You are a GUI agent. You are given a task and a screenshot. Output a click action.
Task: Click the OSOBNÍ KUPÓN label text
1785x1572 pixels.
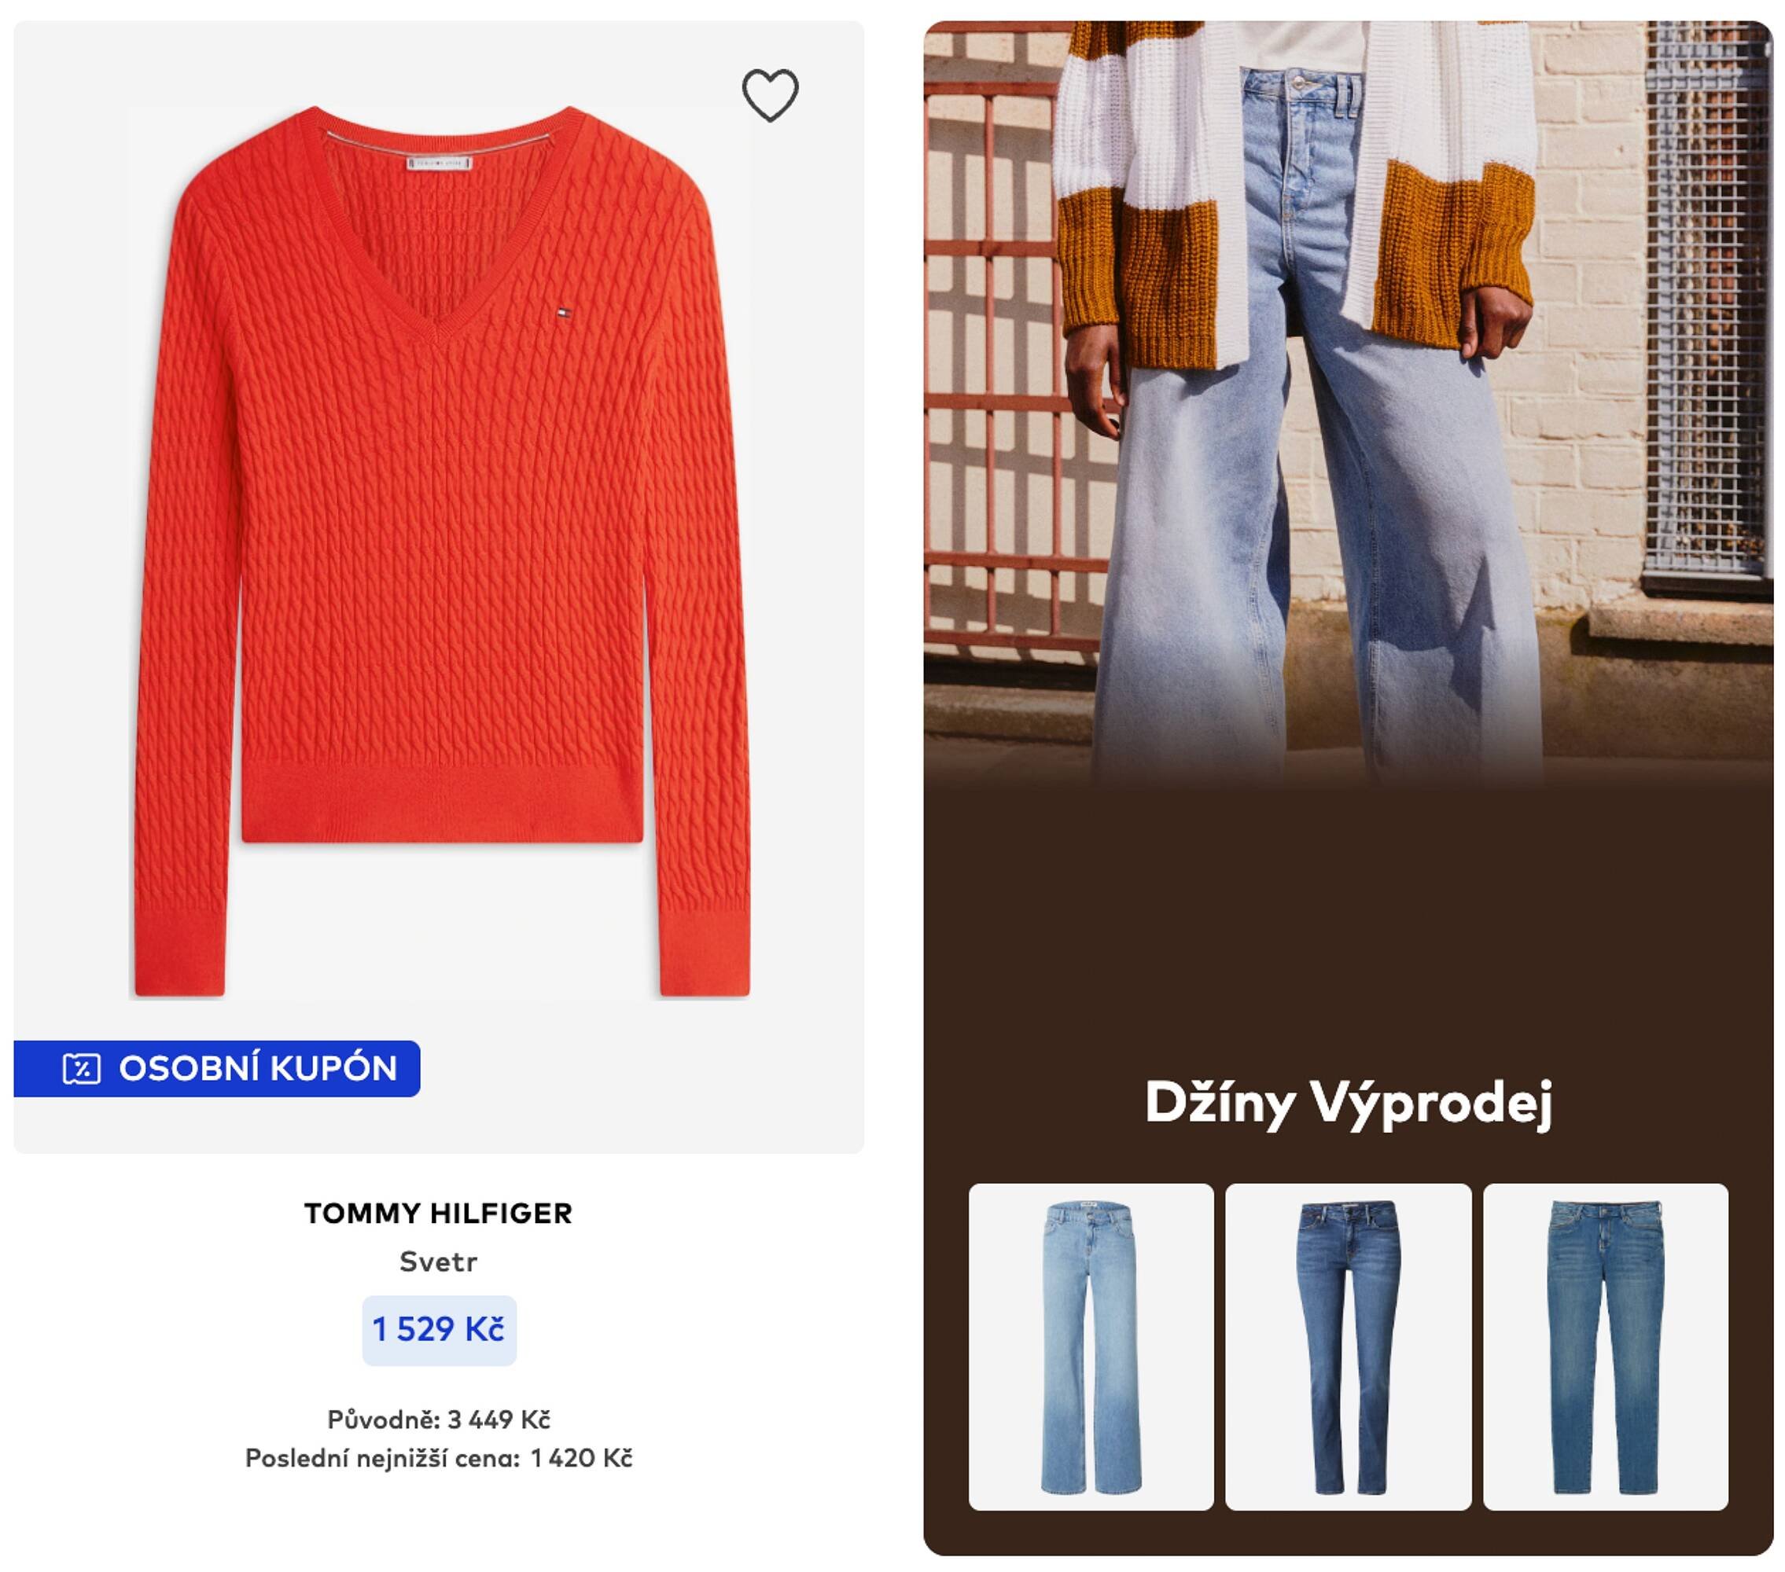259,1068
